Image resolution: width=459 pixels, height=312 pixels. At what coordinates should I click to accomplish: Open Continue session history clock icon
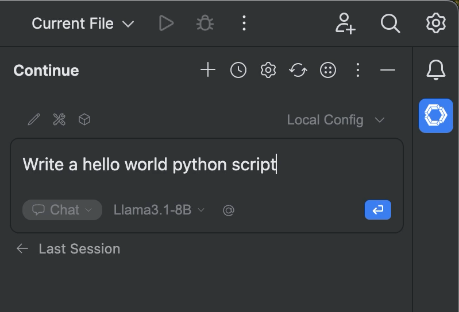(x=238, y=70)
